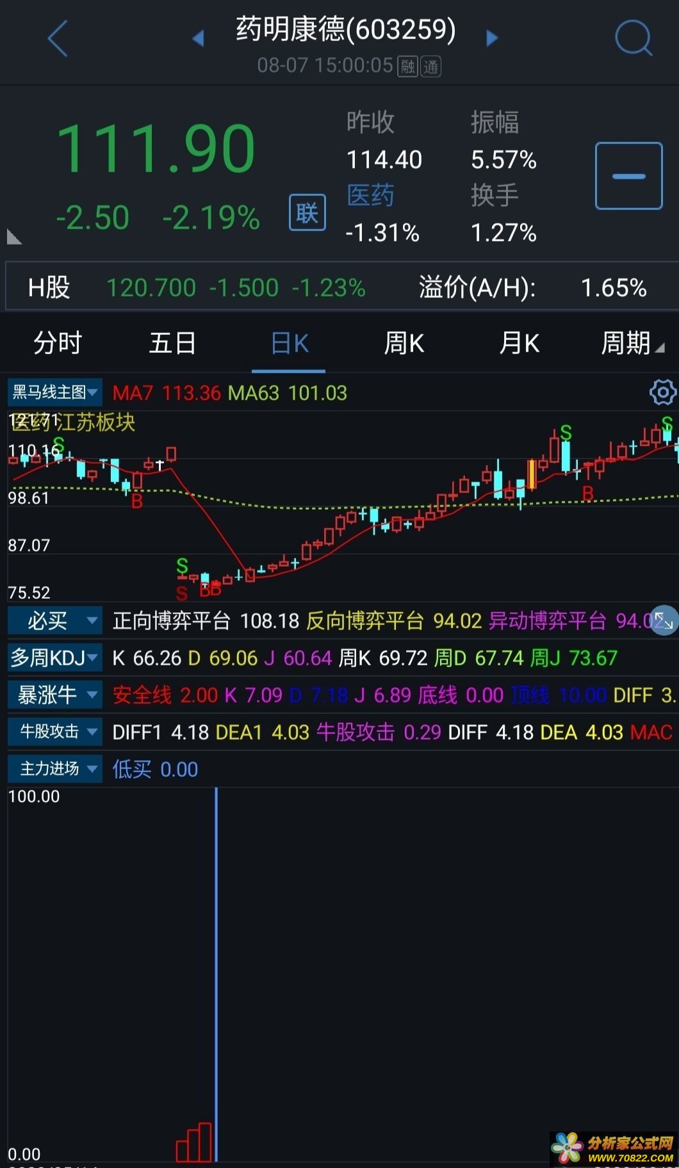Image resolution: width=679 pixels, height=1168 pixels.
Task: Tap 溢价(A/H) premium value
Action: (x=614, y=288)
